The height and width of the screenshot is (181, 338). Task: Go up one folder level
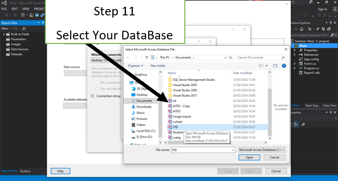click(x=147, y=57)
